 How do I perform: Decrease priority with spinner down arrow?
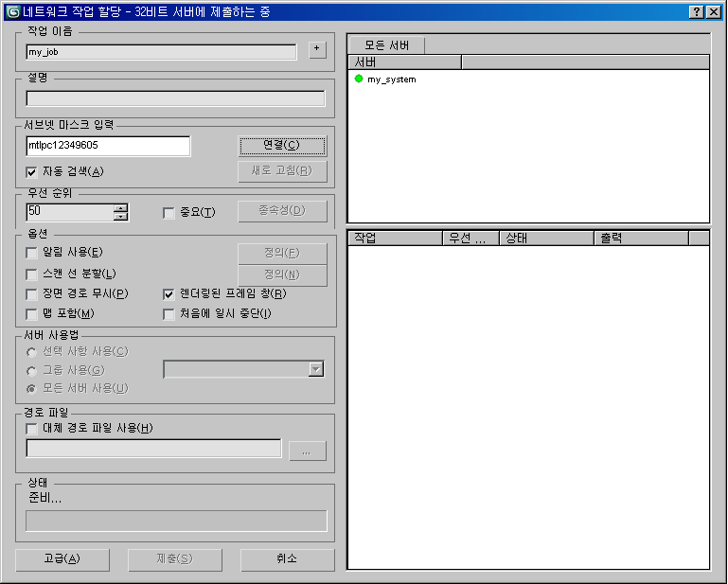click(x=121, y=217)
